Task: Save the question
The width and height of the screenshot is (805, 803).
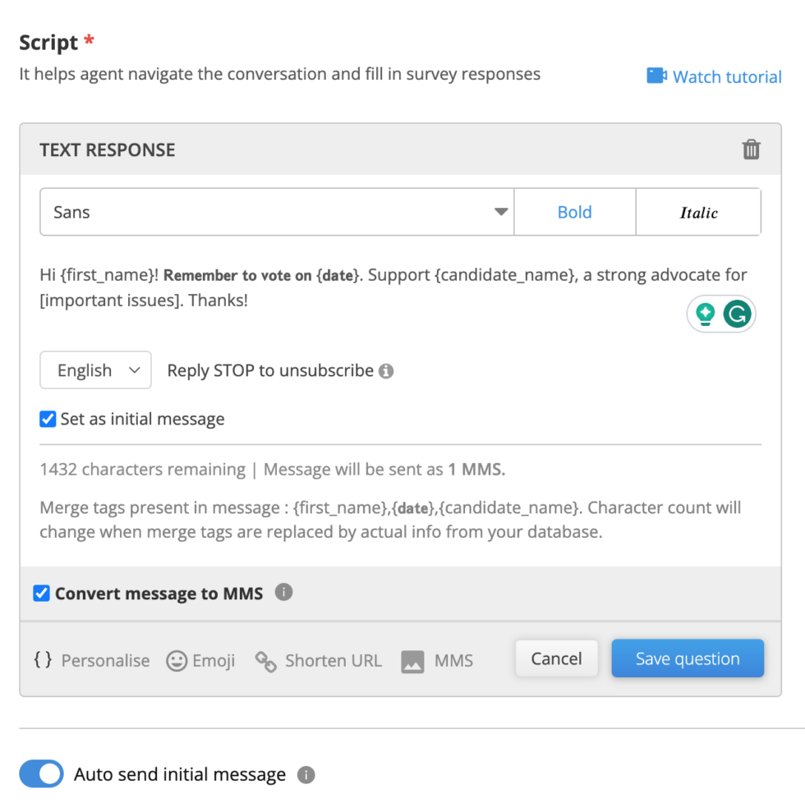Action: click(688, 658)
